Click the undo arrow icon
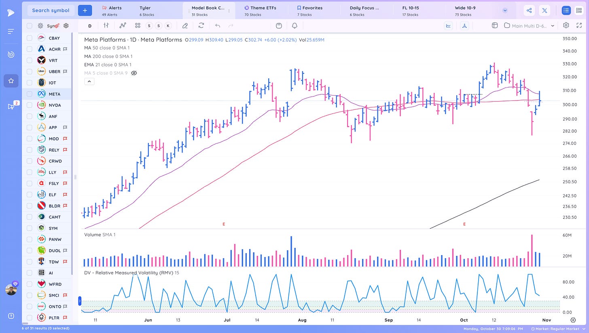This screenshot has width=589, height=333. point(217,25)
